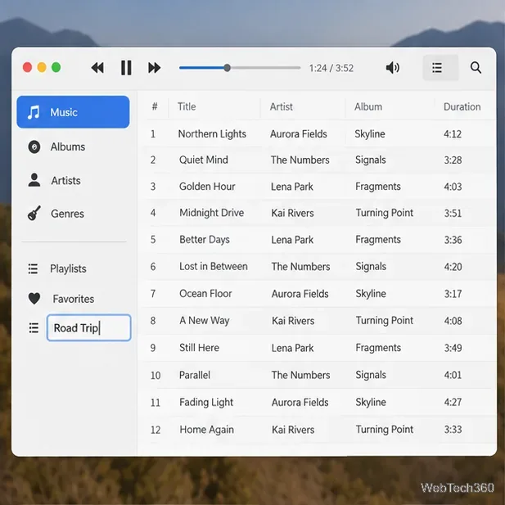Select song Still Here
The width and height of the screenshot is (505, 505).
click(199, 348)
